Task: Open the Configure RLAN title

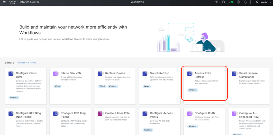Action: 206,113
